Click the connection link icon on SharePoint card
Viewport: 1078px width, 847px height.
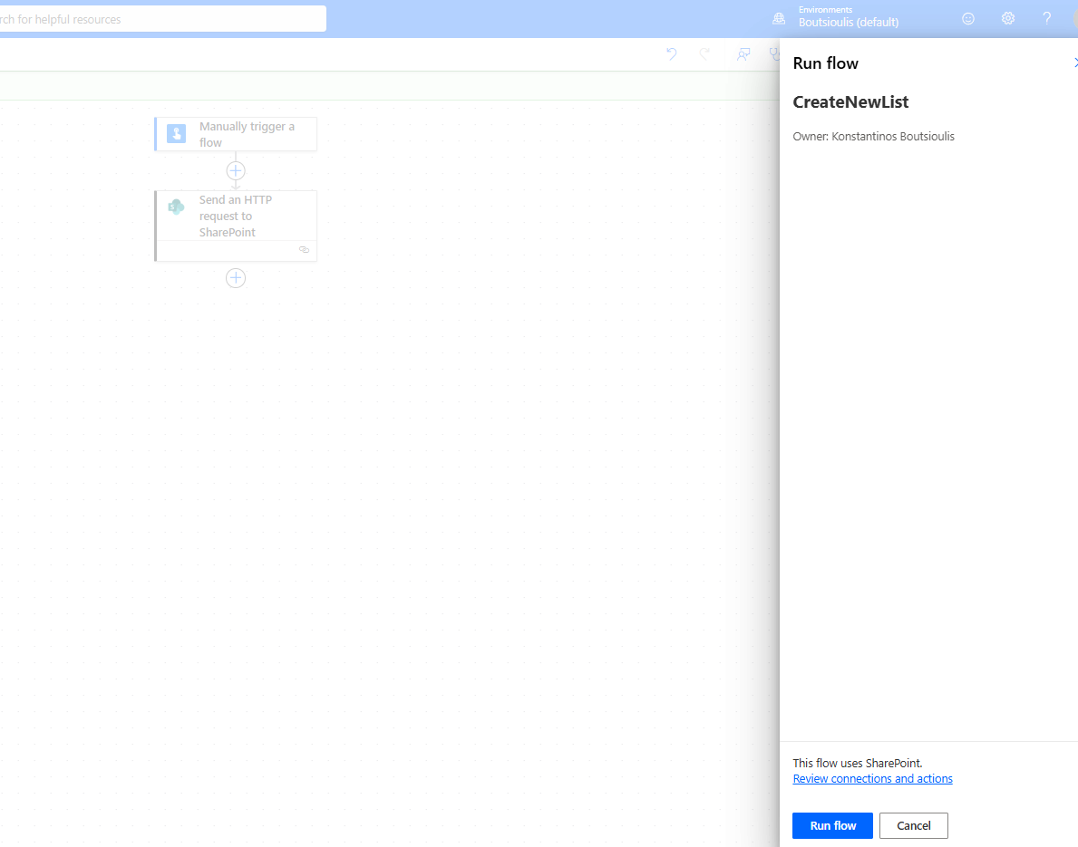[x=304, y=250]
